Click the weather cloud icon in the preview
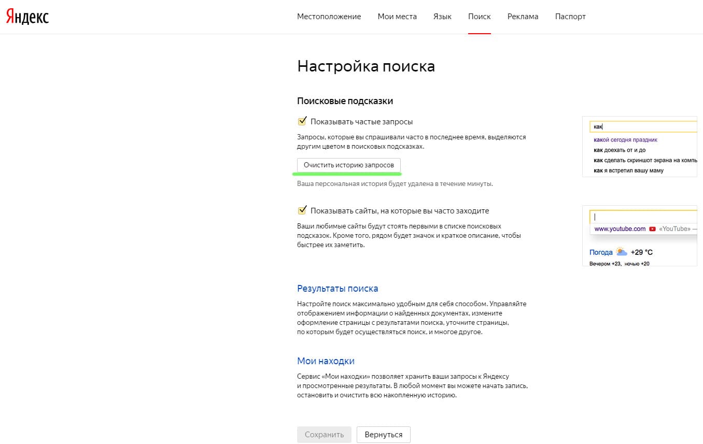703x444 pixels. coord(621,252)
